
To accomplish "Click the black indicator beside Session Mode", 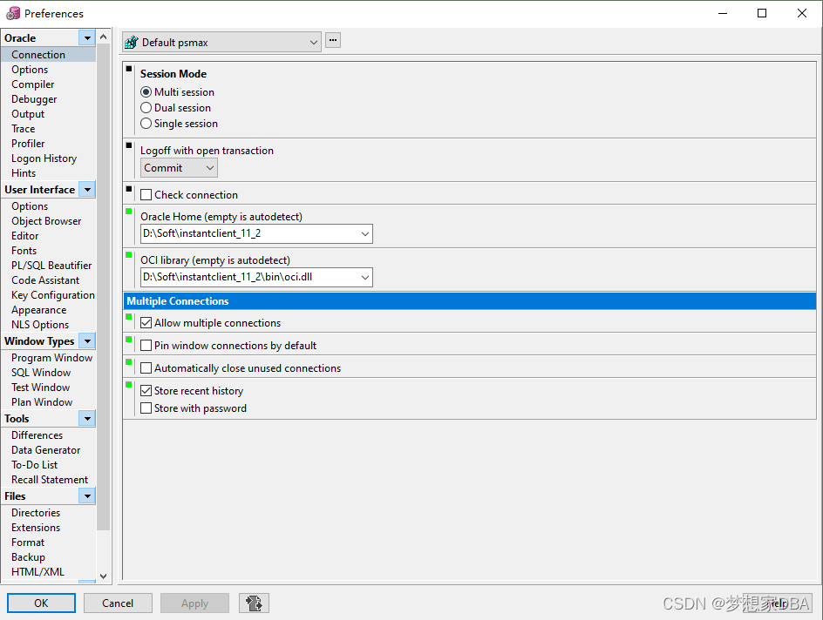I will tap(129, 69).
